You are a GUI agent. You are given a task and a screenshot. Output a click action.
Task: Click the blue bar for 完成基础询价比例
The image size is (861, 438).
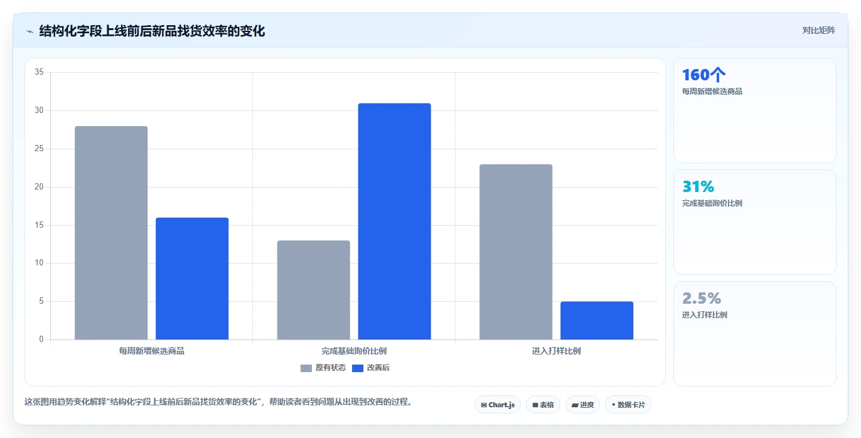click(395, 222)
